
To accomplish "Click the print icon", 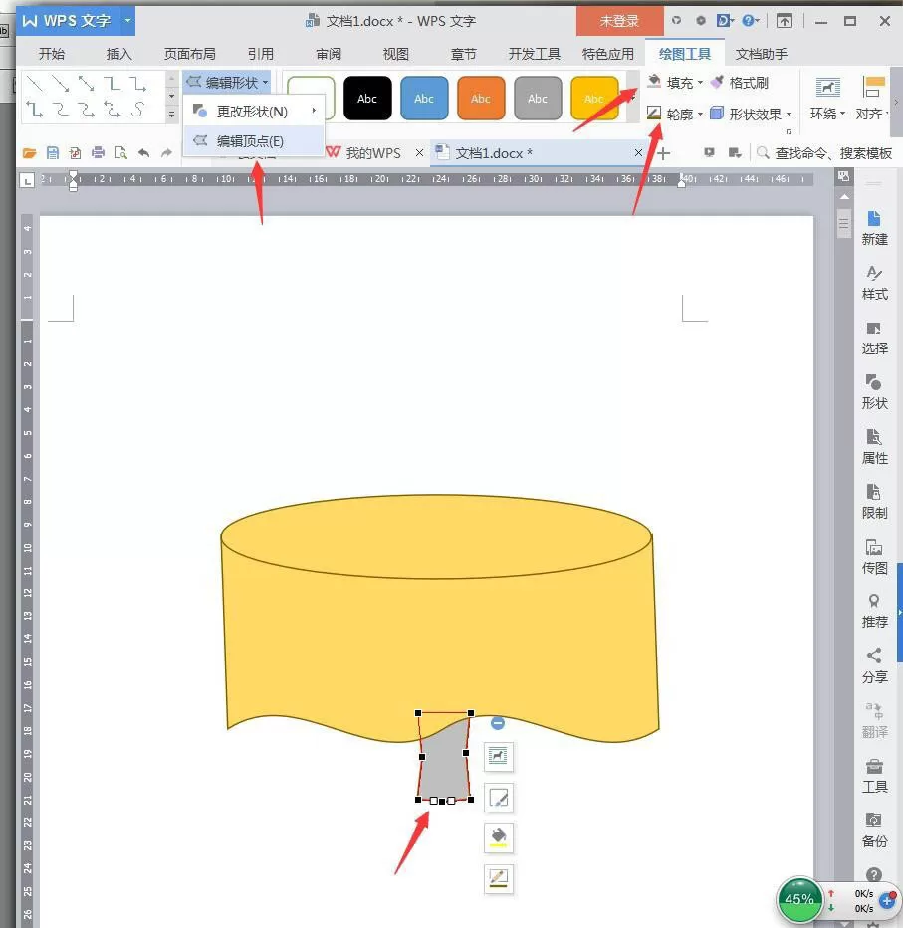I will (99, 154).
